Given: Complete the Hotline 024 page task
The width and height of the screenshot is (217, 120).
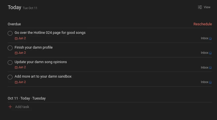Looking at the screenshot, I should (x=10, y=33).
